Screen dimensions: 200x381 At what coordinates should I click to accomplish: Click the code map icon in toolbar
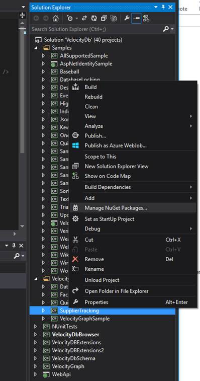point(146,19)
